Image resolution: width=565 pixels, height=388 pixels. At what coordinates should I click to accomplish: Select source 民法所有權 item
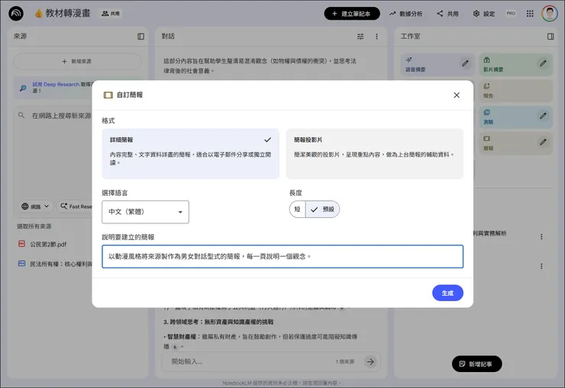(60, 264)
